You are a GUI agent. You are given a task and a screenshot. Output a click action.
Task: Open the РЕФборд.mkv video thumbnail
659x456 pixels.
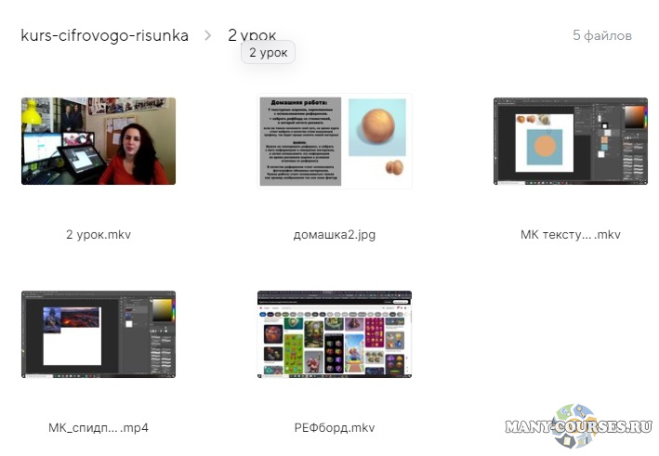tap(334, 334)
